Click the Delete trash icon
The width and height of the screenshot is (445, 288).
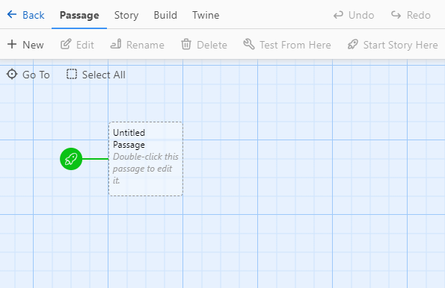pyautogui.click(x=186, y=45)
